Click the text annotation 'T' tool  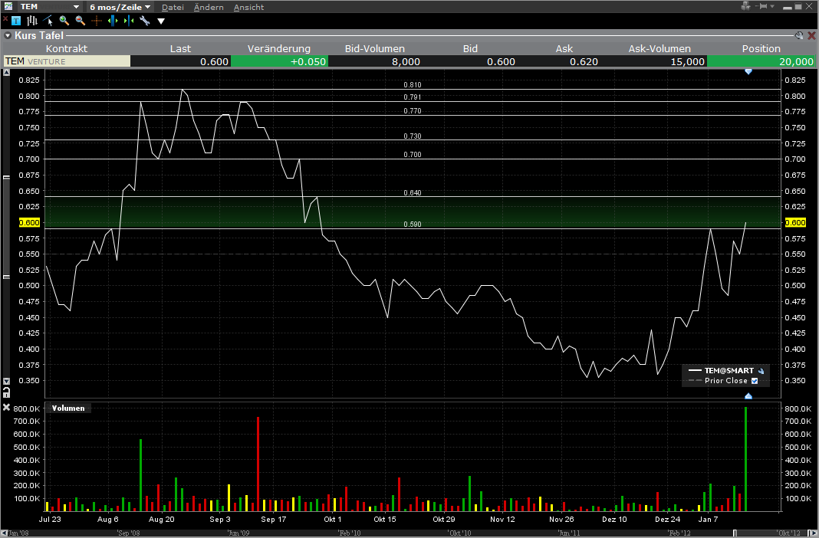(17, 21)
